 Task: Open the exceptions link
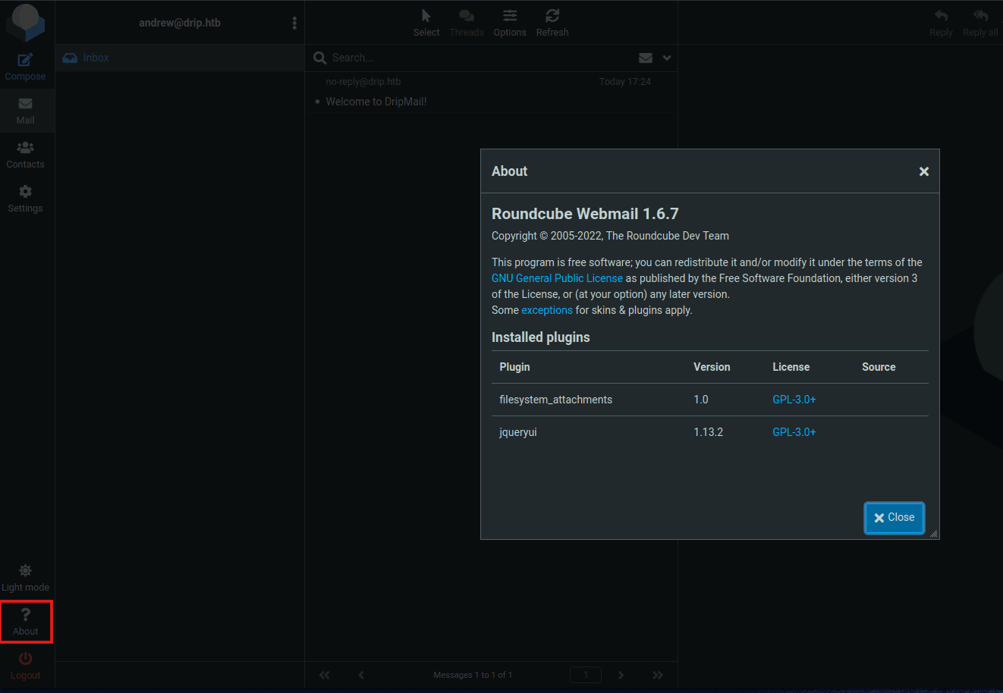pyautogui.click(x=547, y=310)
